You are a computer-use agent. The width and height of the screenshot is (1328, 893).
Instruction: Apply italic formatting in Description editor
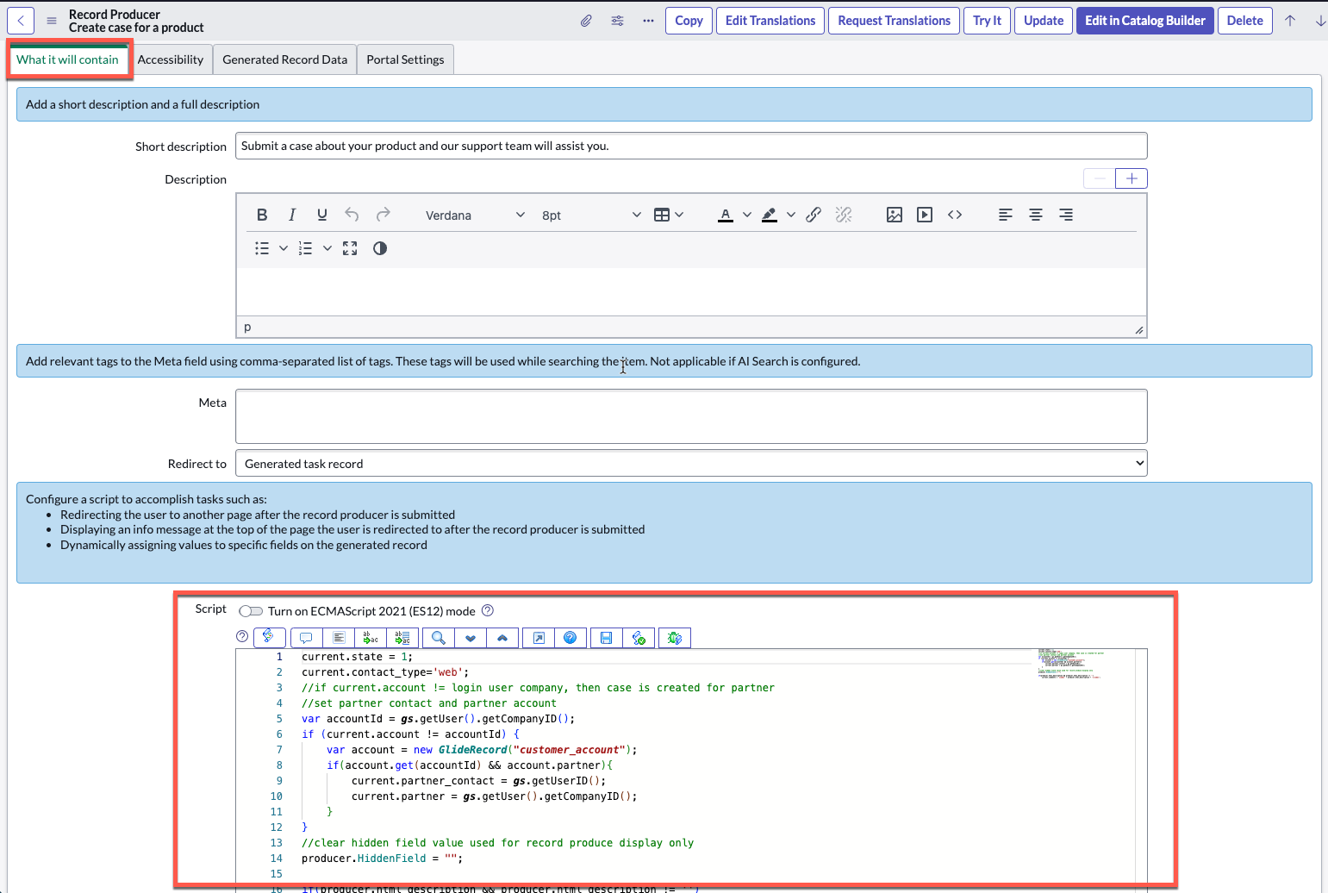[x=292, y=215]
